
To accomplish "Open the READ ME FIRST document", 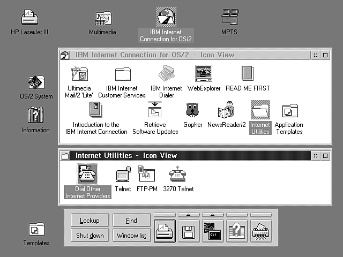I will tap(247, 74).
